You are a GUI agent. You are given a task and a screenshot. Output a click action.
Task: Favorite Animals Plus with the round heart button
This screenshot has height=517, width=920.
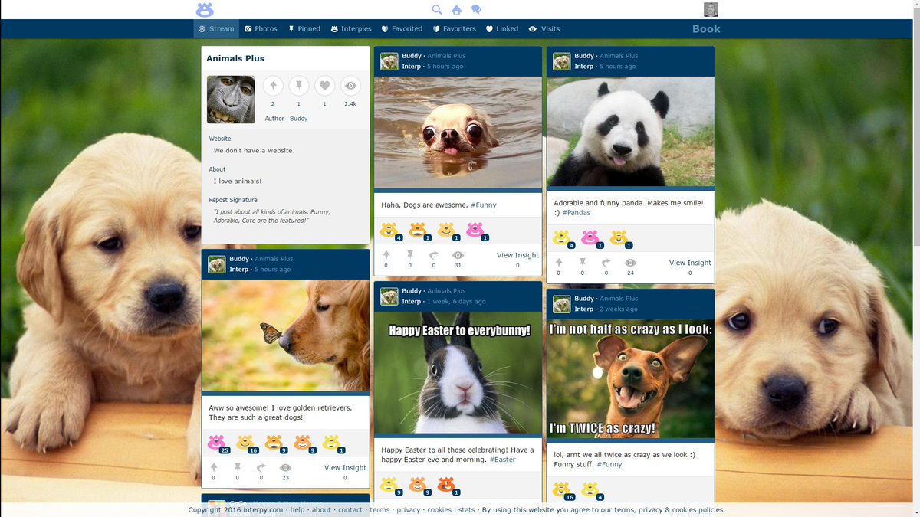click(324, 86)
